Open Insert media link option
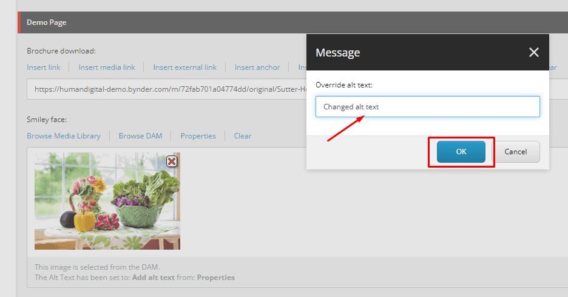Image resolution: width=568 pixels, height=297 pixels. [x=107, y=67]
